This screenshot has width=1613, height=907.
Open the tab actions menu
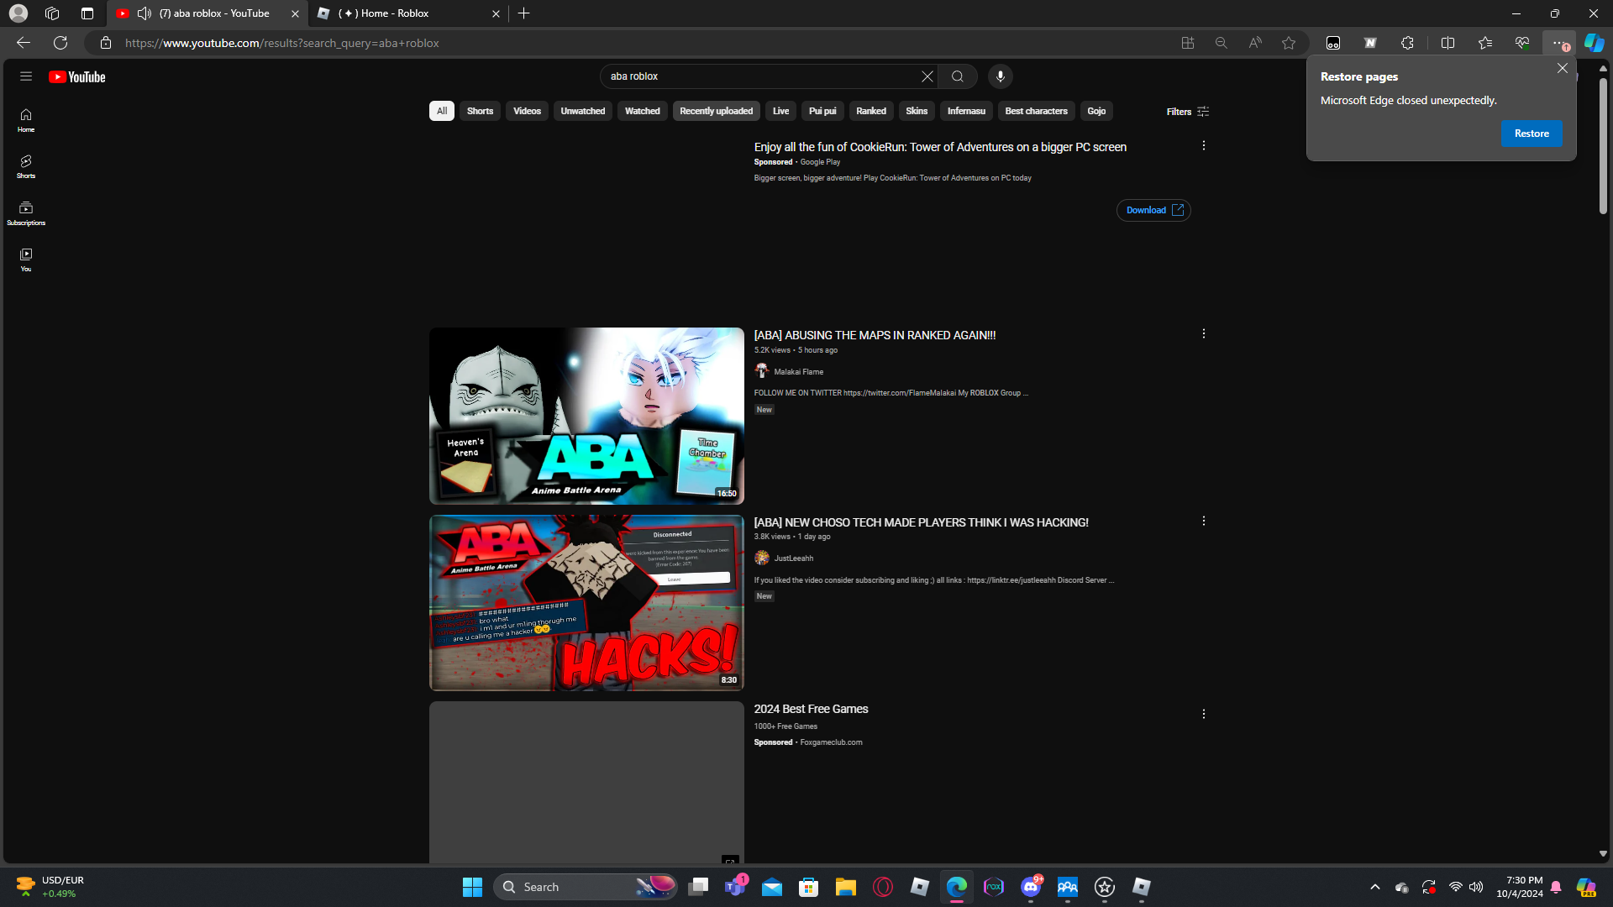point(87,13)
